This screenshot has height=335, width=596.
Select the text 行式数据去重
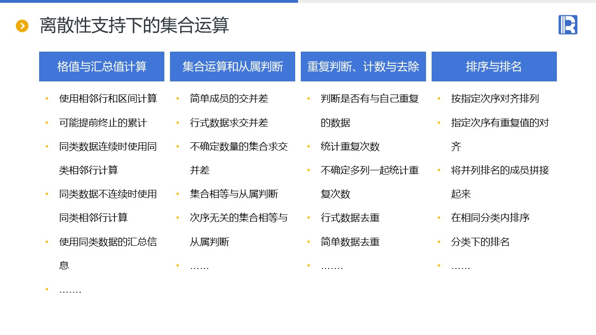[x=350, y=218]
